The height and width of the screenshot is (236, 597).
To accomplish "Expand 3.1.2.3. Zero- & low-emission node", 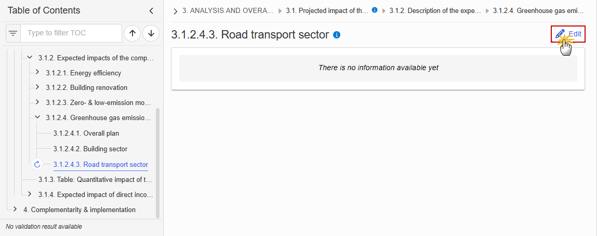I will [x=37, y=102].
